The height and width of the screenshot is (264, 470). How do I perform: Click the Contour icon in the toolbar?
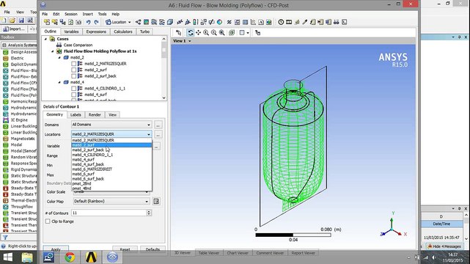coord(146,22)
